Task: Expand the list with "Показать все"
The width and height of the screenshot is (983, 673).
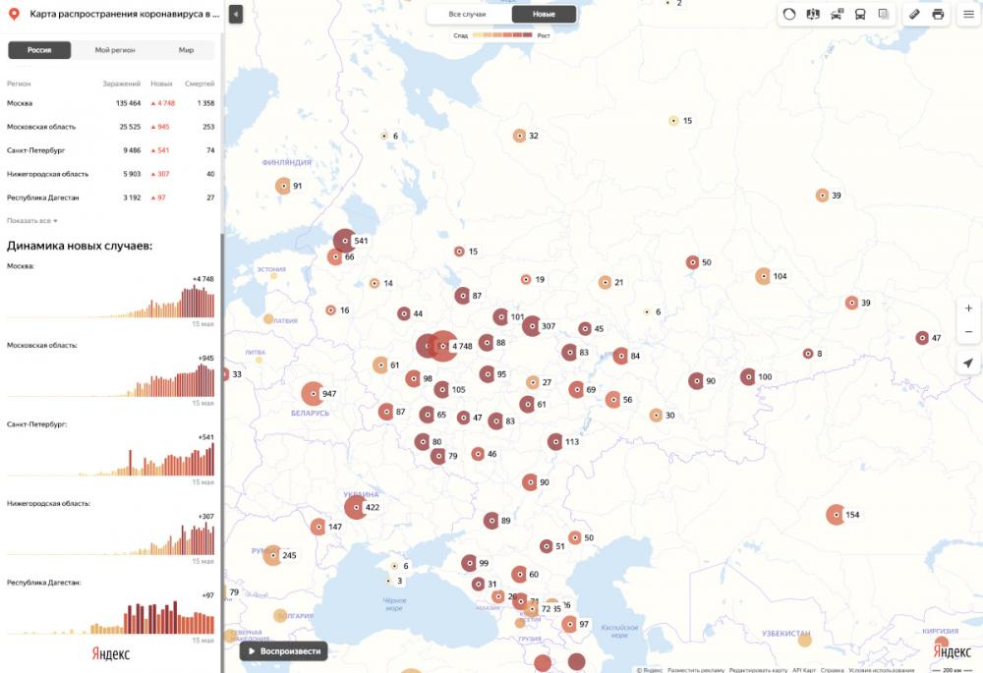Action: 32,221
